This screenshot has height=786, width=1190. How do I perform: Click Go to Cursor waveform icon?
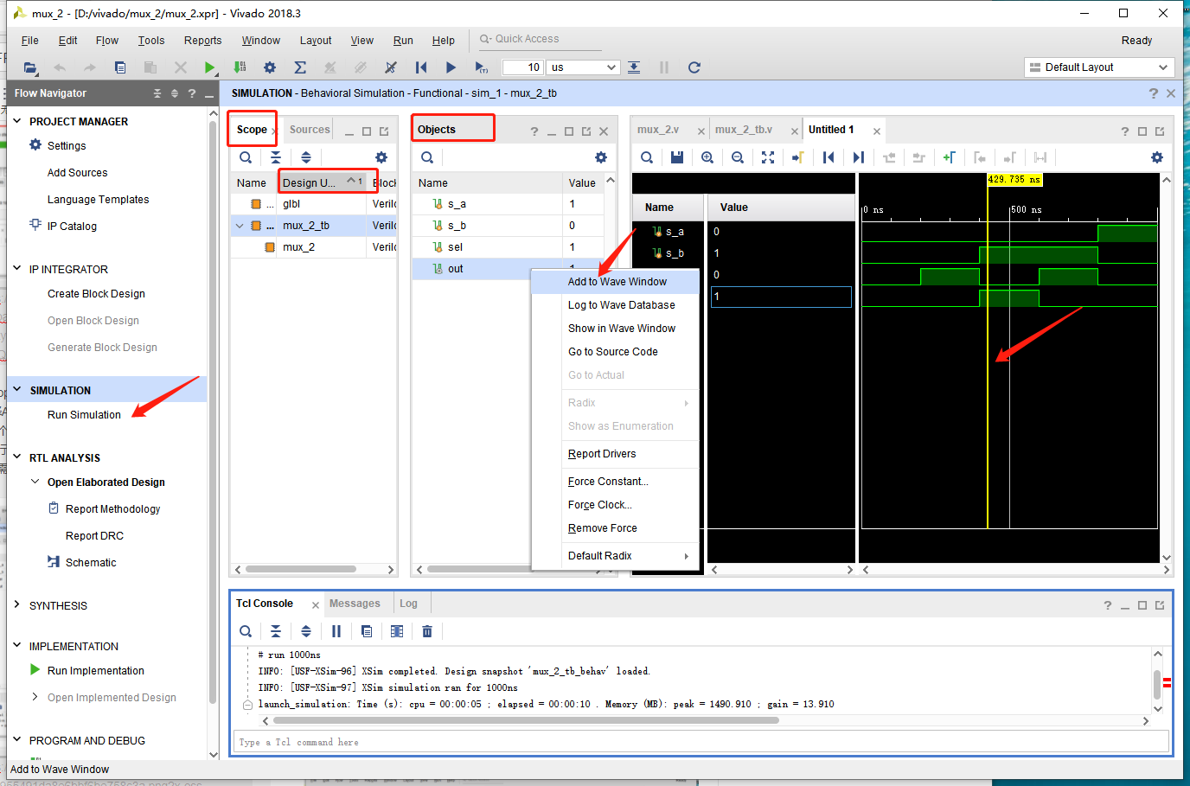click(798, 157)
